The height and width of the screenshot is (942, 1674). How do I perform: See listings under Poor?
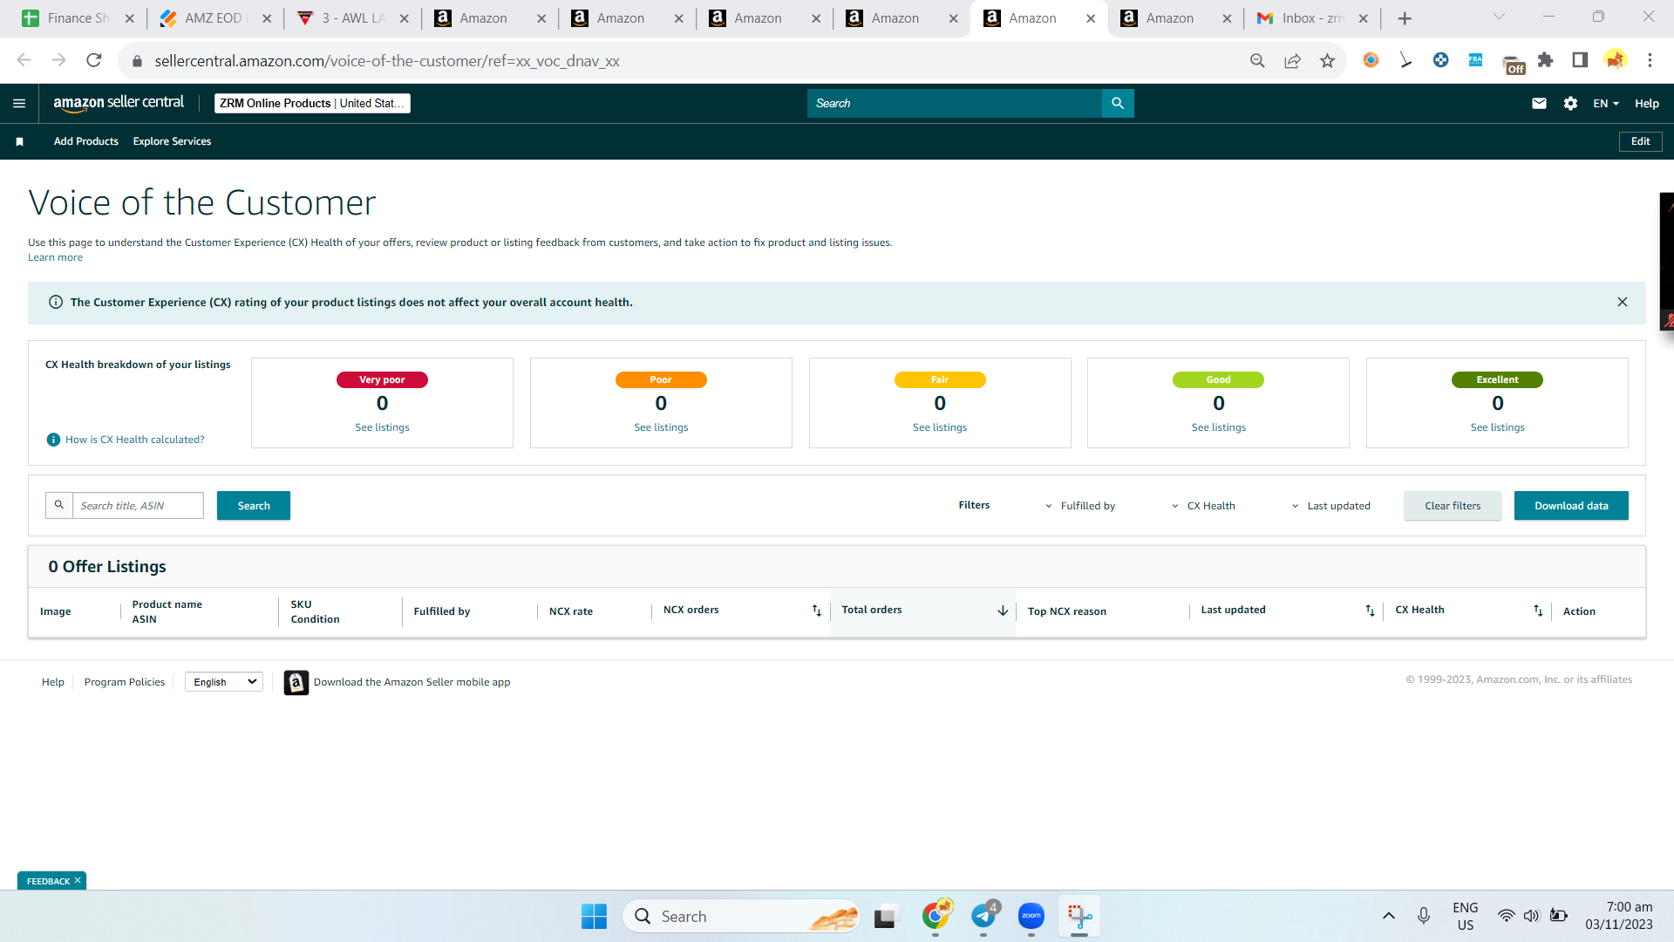pyautogui.click(x=661, y=427)
